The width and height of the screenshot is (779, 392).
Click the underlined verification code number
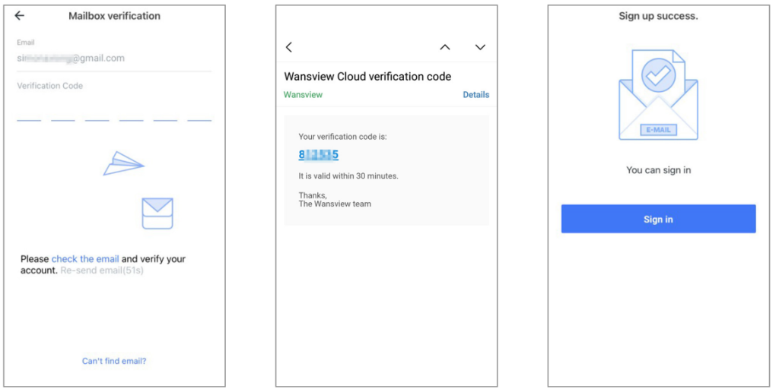click(x=318, y=155)
